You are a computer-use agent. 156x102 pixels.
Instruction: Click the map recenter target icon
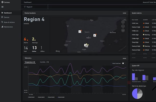(x=123, y=22)
